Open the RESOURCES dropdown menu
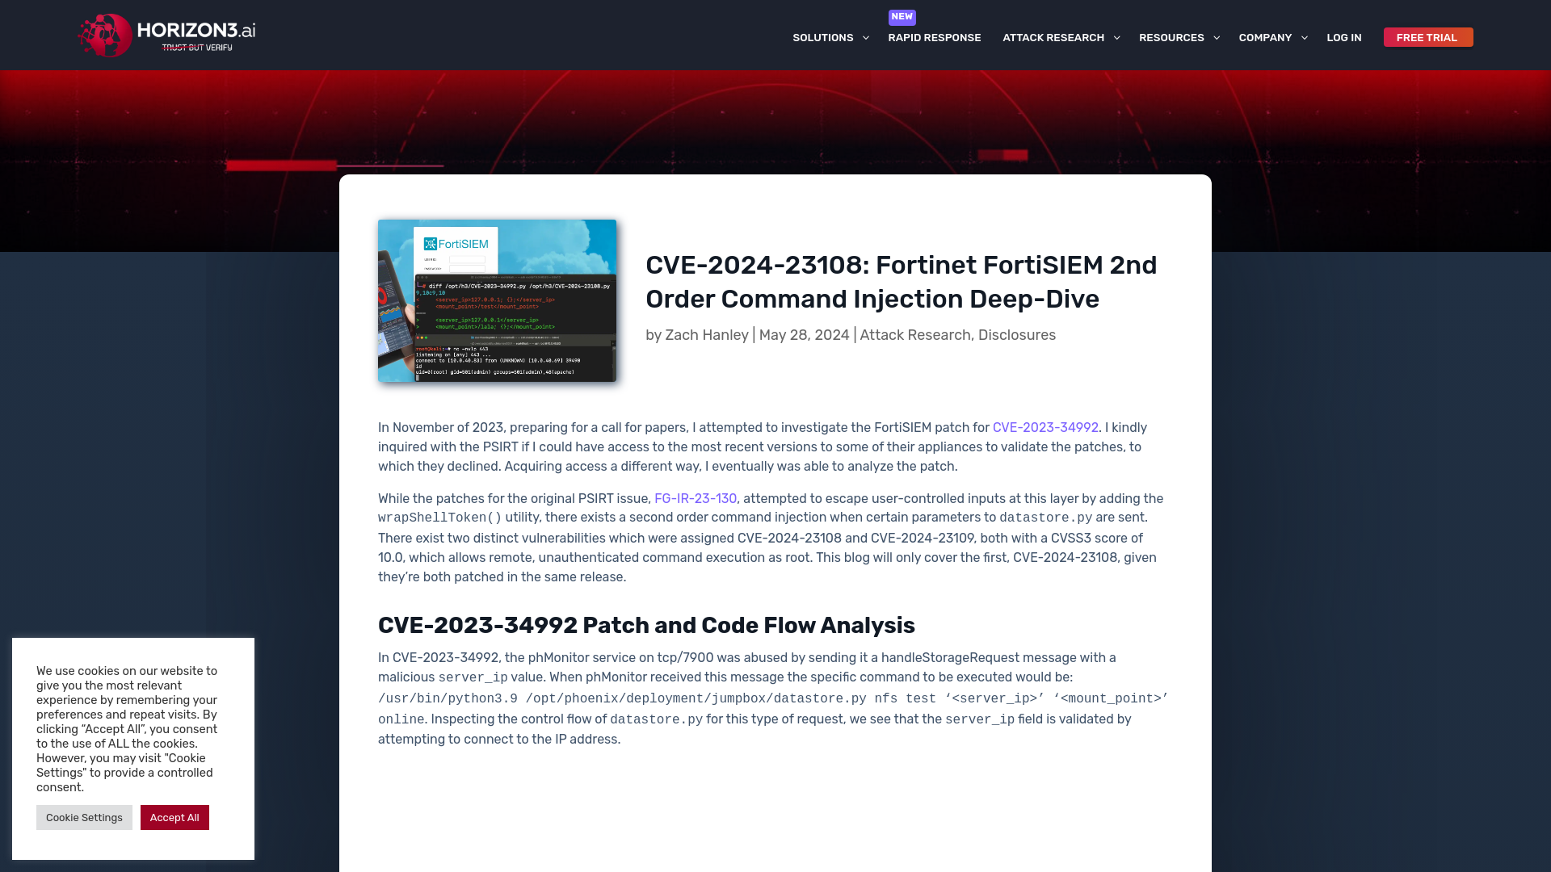The width and height of the screenshot is (1551, 872). click(1179, 37)
